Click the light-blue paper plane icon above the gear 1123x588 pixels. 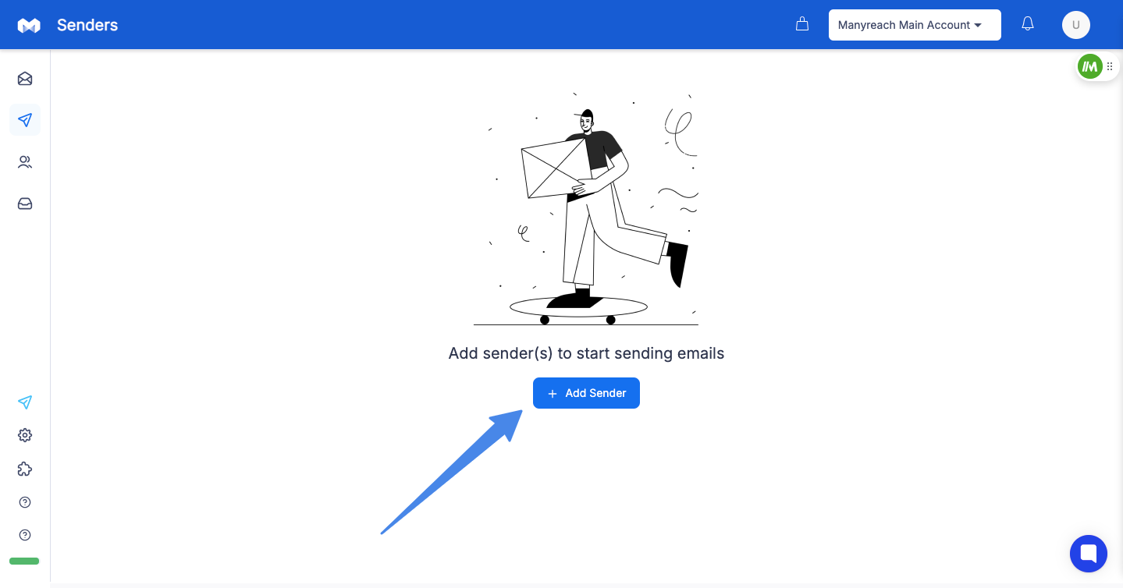point(25,402)
